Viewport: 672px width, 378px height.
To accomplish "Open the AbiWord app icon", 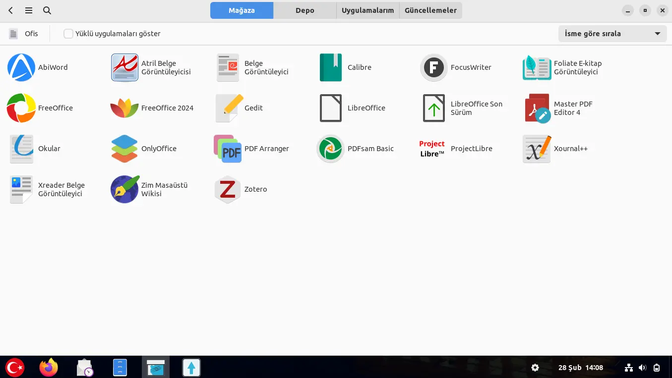I will pyautogui.click(x=21, y=67).
